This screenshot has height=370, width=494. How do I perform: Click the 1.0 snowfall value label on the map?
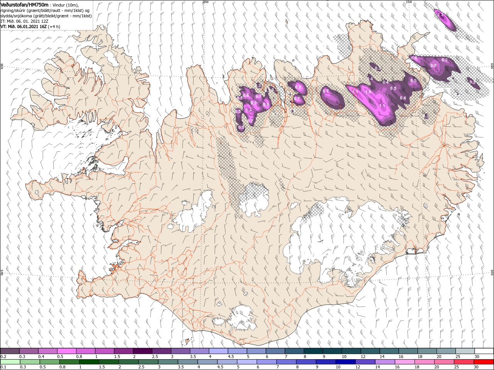coord(368,92)
